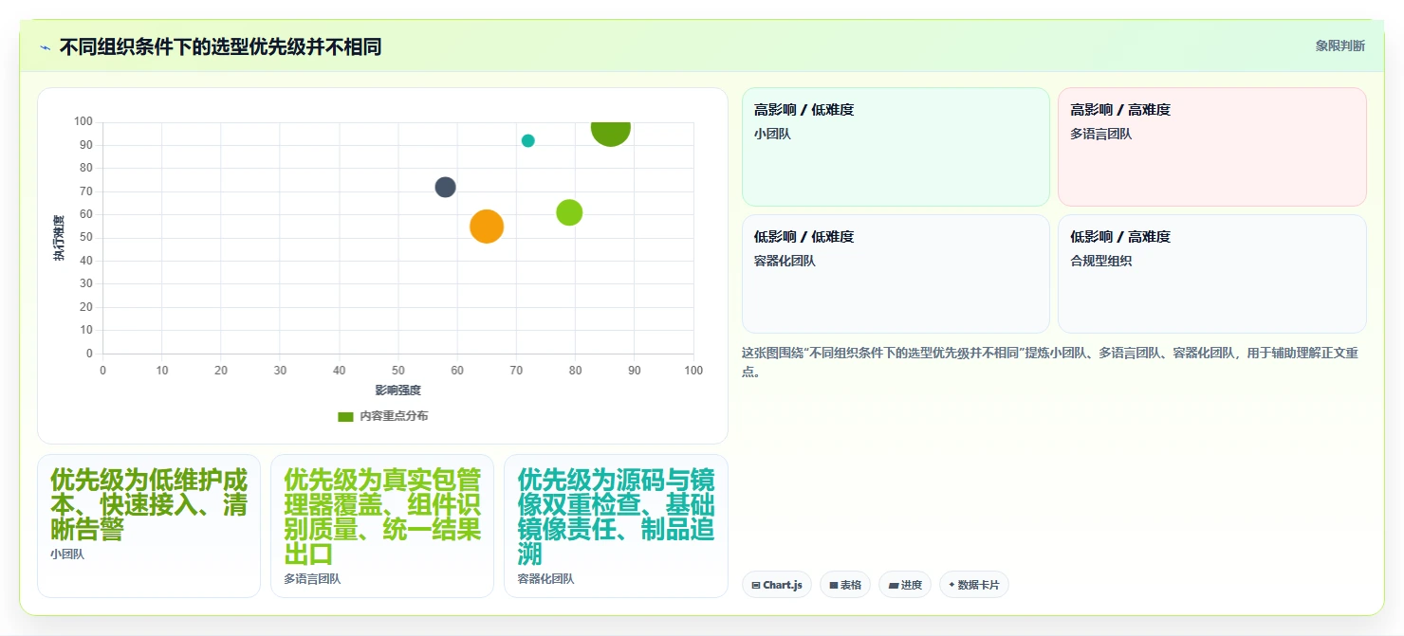Open the 低影响 / 高难度 quadrant card

[1212, 274]
